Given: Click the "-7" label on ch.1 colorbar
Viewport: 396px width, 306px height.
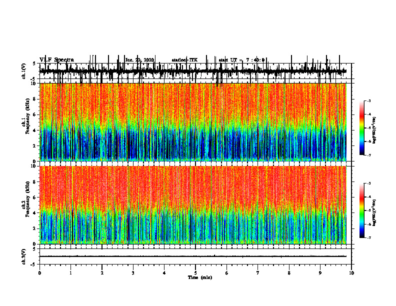Looking at the screenshot, I should click(x=369, y=155).
